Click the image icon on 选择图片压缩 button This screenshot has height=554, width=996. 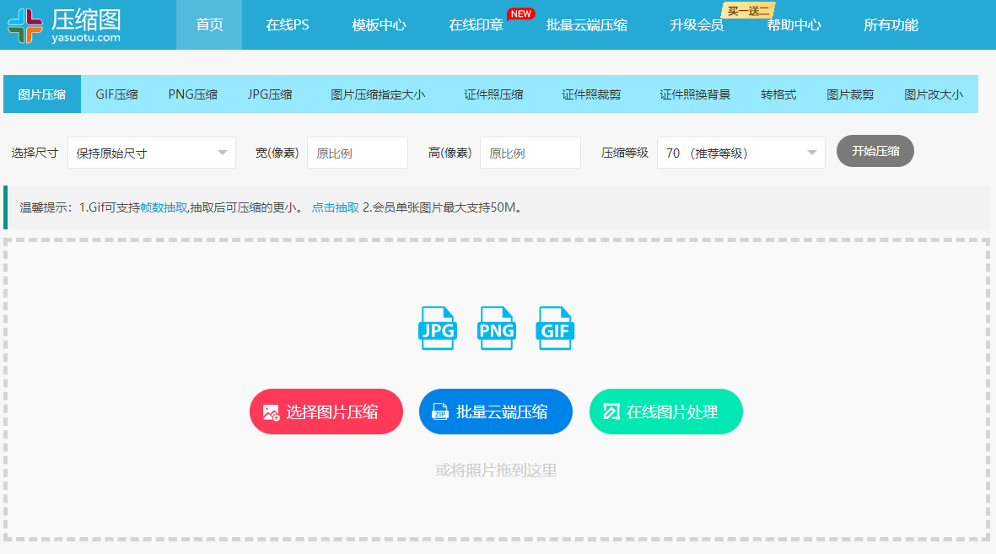pos(272,411)
